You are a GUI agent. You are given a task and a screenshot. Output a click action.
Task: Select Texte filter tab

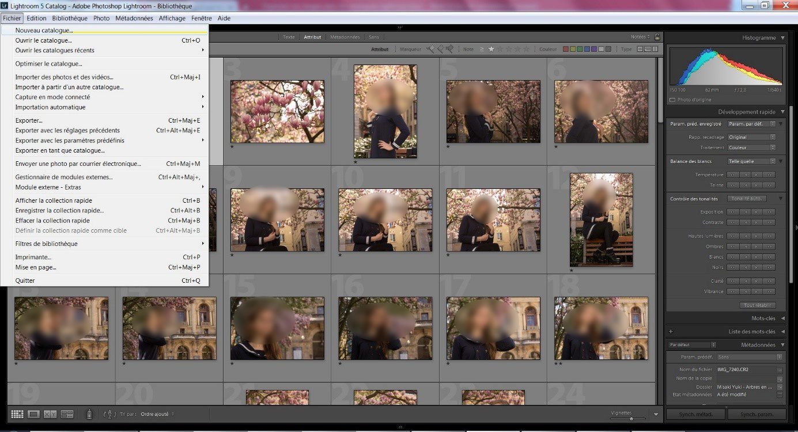289,37
